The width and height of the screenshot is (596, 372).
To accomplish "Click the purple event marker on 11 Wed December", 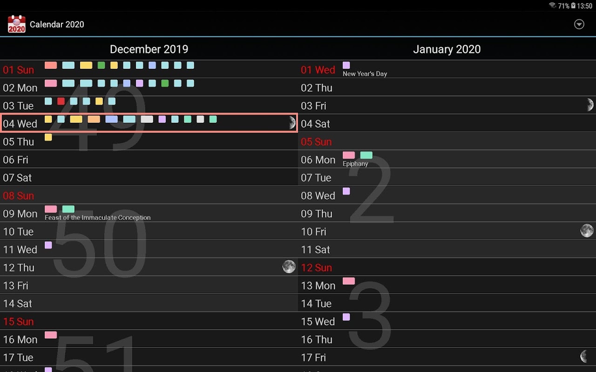I will 48,245.
